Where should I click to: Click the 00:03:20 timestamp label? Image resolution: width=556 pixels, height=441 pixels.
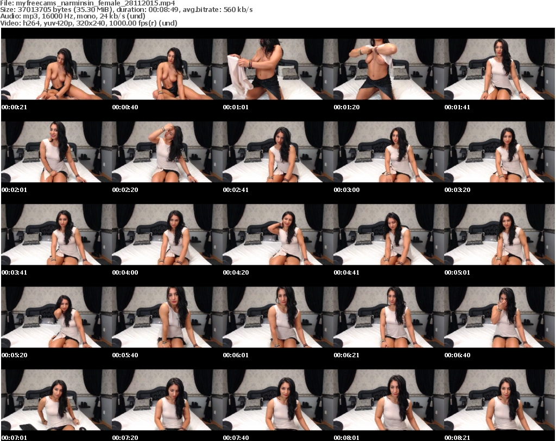point(457,190)
